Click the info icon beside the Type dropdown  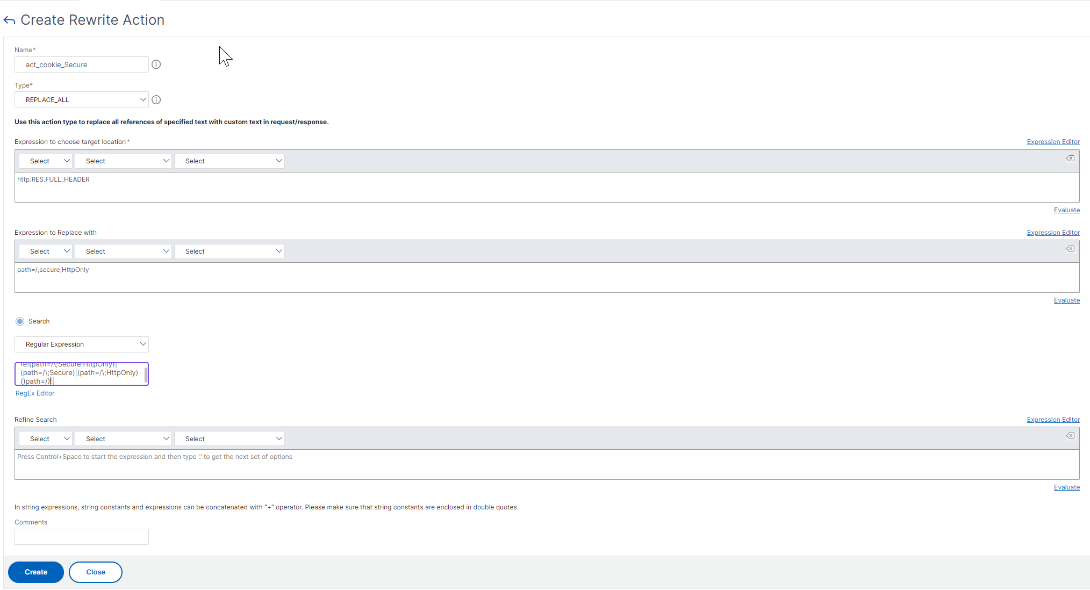point(156,99)
